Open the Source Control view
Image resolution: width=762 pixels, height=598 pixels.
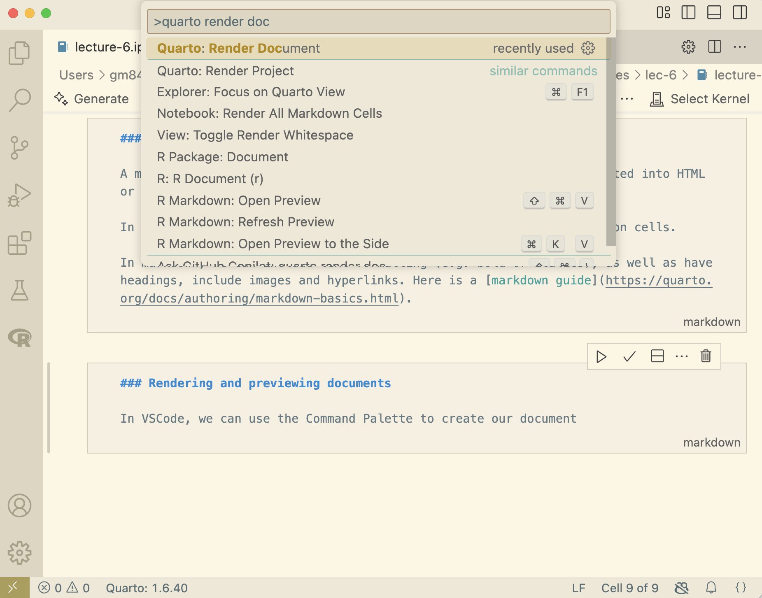pyautogui.click(x=19, y=148)
